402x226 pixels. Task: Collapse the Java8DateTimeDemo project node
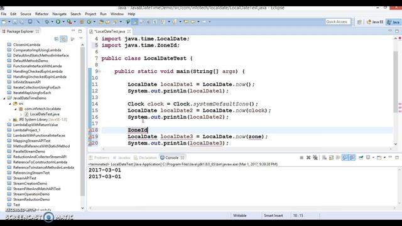point(4,99)
